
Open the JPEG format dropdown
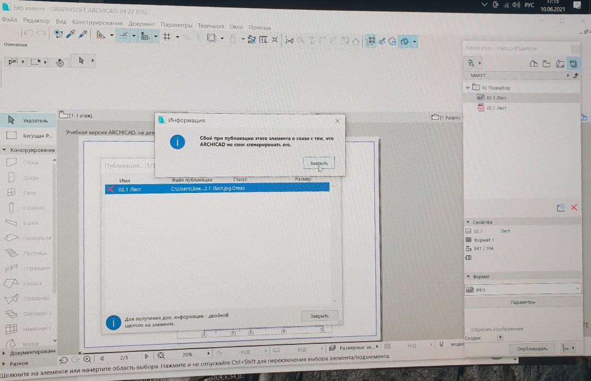[523, 290]
